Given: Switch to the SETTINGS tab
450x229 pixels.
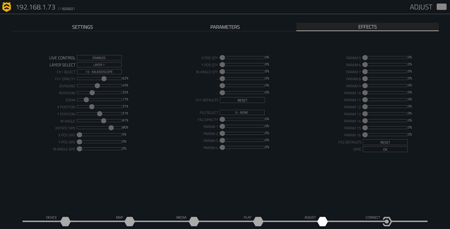Looking at the screenshot, I should (x=82, y=27).
